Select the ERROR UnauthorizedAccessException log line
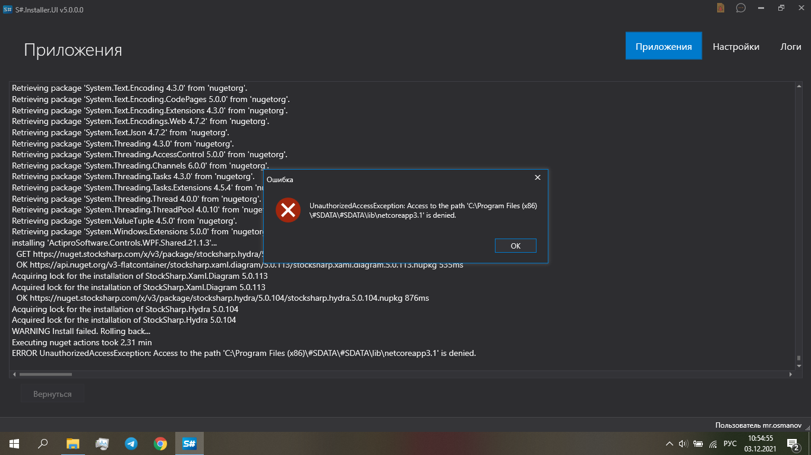Screen dimensions: 811x455 point(244,353)
